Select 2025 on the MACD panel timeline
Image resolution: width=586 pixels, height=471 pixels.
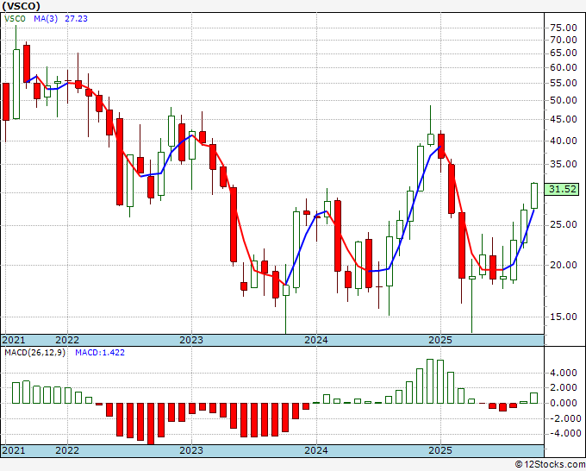pos(440,450)
